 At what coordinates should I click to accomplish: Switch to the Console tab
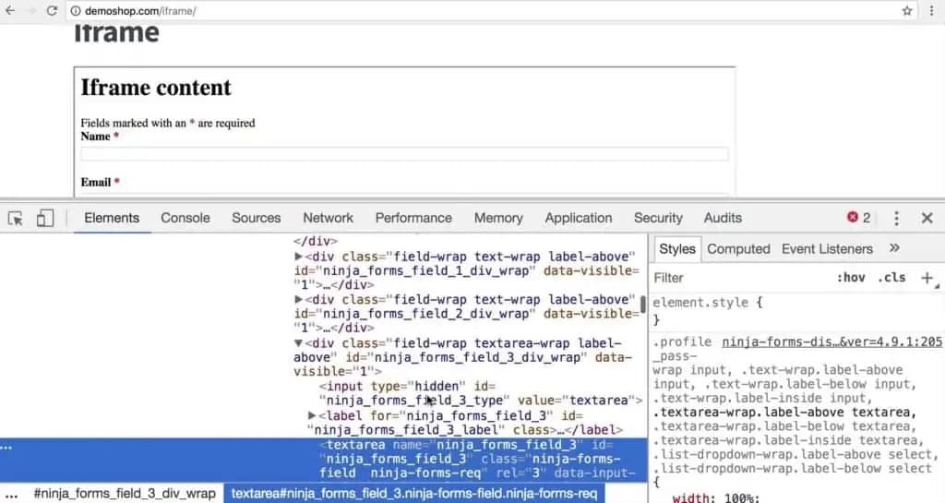[x=185, y=218]
